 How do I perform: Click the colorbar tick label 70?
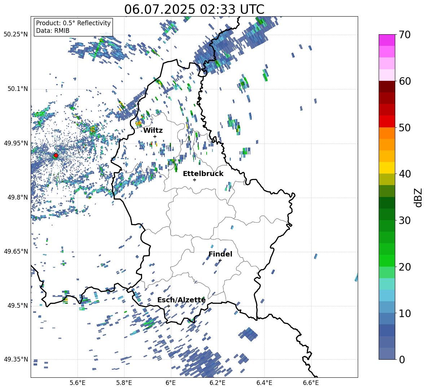coord(405,35)
